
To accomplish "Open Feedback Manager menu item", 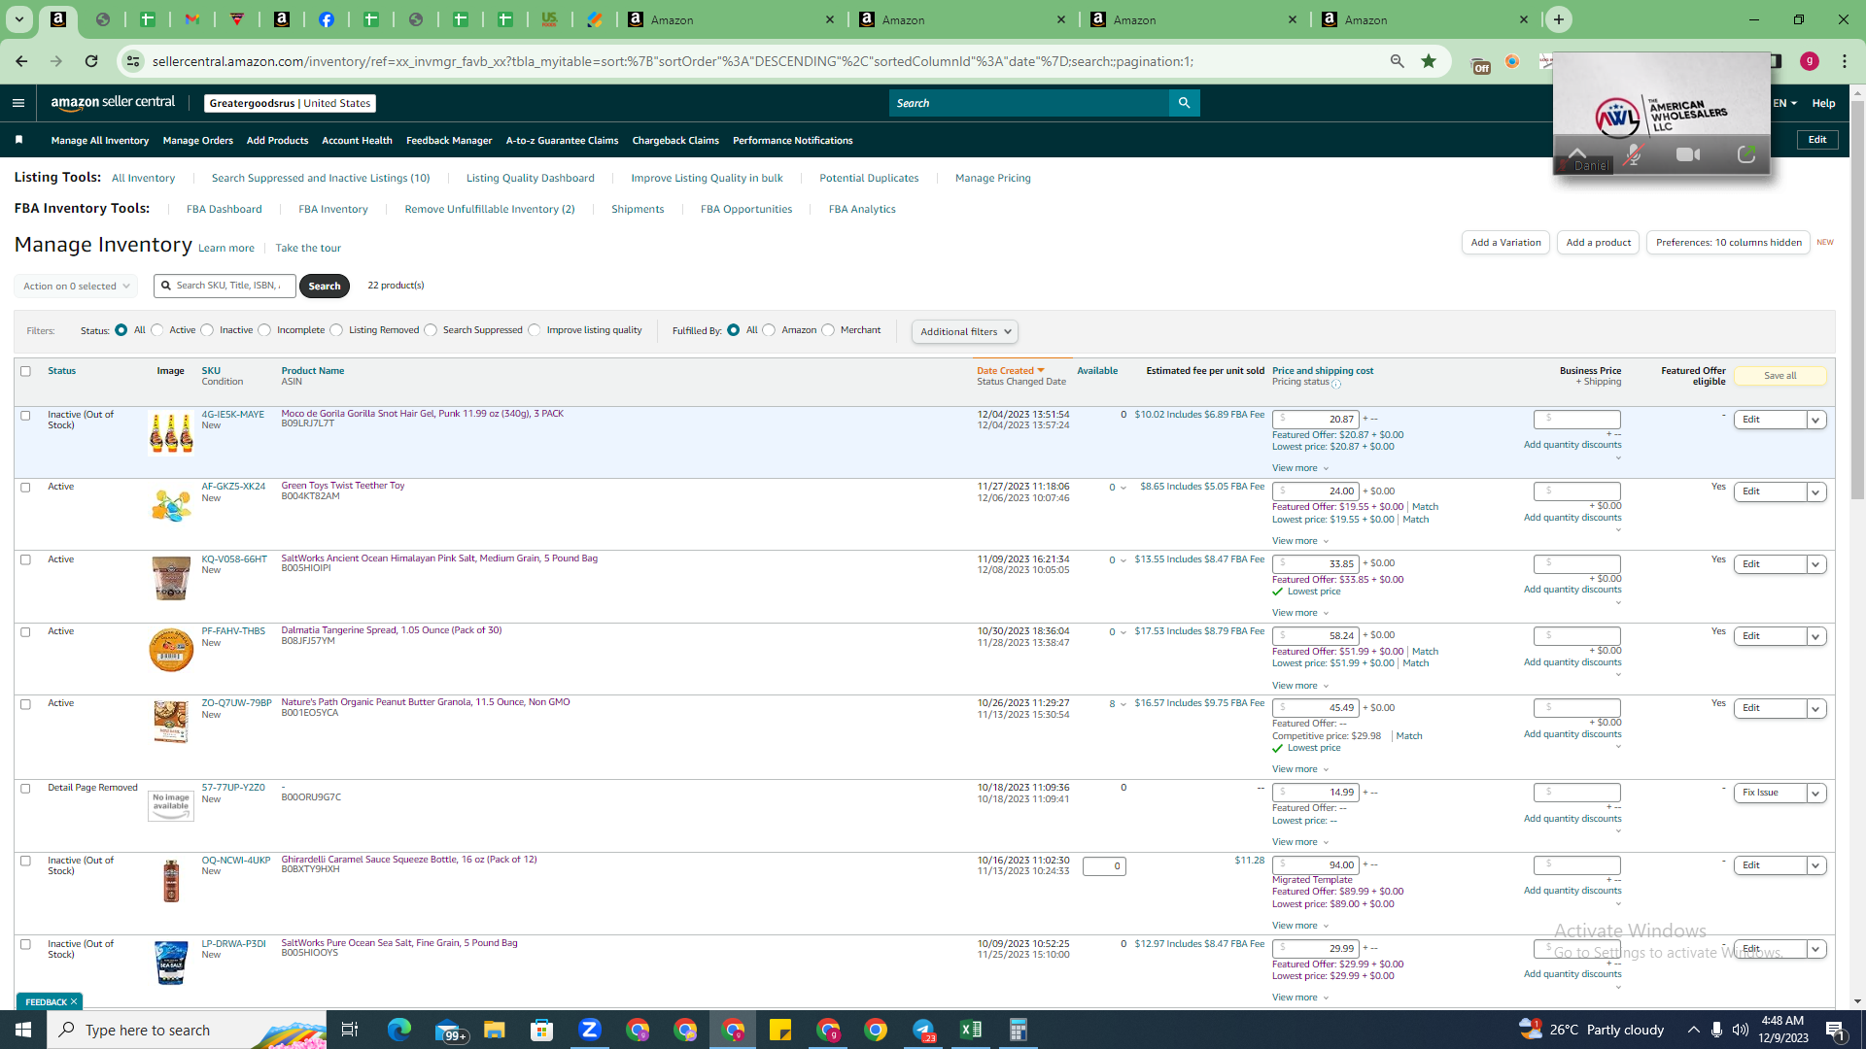I will [449, 141].
